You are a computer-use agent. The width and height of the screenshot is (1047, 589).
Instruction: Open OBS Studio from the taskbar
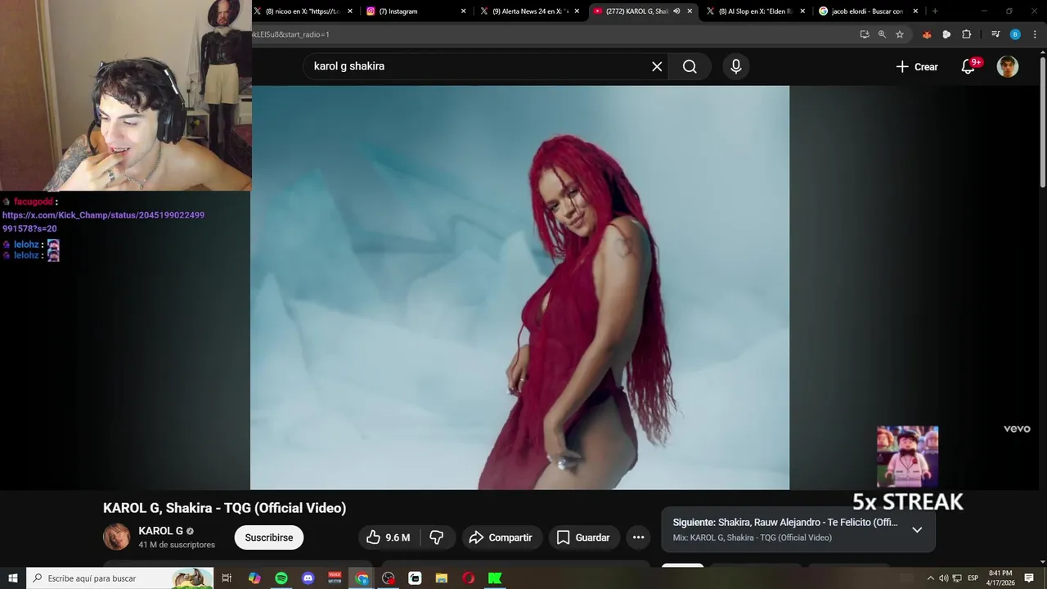(x=389, y=578)
